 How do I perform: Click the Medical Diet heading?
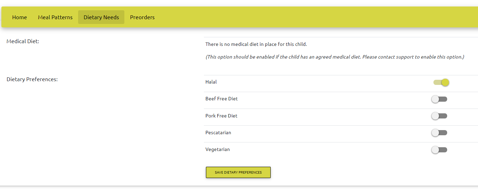[23, 41]
